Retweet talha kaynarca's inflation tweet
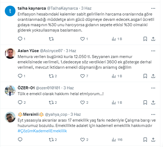The height and width of the screenshot is (147, 163). (x=51, y=39)
